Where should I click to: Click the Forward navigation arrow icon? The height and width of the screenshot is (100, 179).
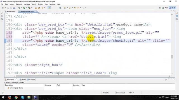point(83,8)
